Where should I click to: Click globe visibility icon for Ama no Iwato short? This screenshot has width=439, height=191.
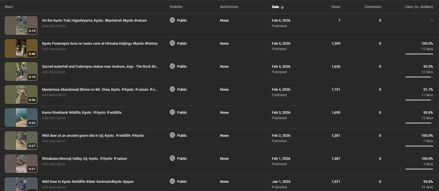[x=172, y=43]
